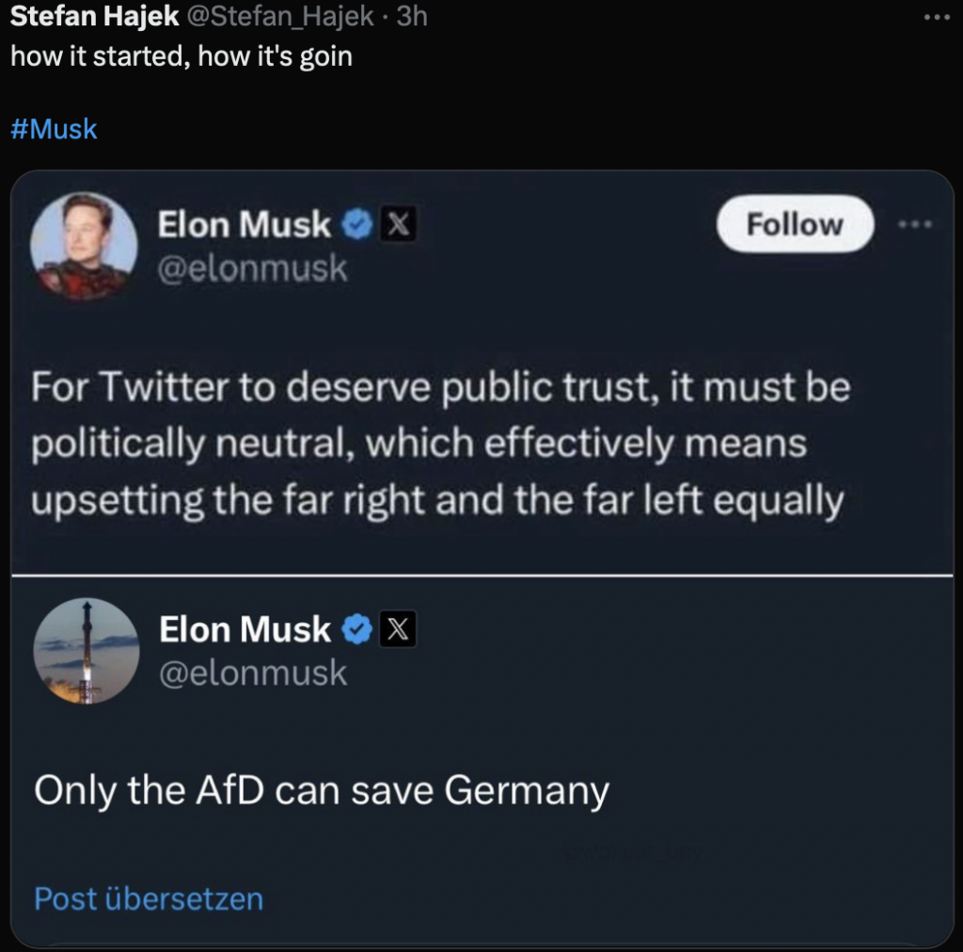Screen dimensions: 963x952
Task: Click the 'how it started, how it's goin' caption
Action: (182, 56)
